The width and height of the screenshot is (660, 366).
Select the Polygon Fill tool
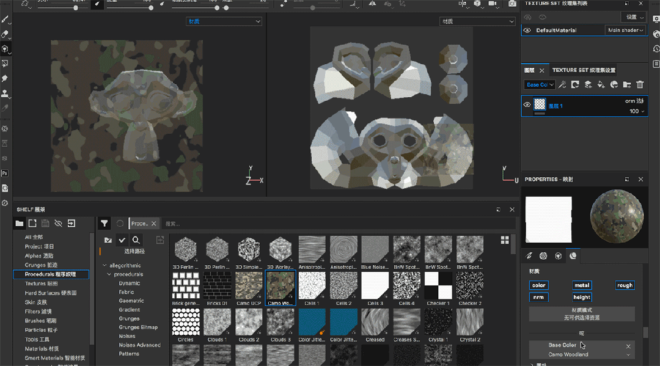(5, 64)
